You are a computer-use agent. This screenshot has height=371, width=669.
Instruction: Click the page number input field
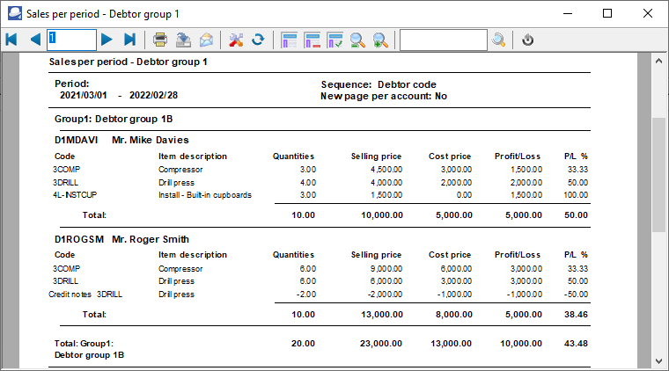click(x=71, y=40)
